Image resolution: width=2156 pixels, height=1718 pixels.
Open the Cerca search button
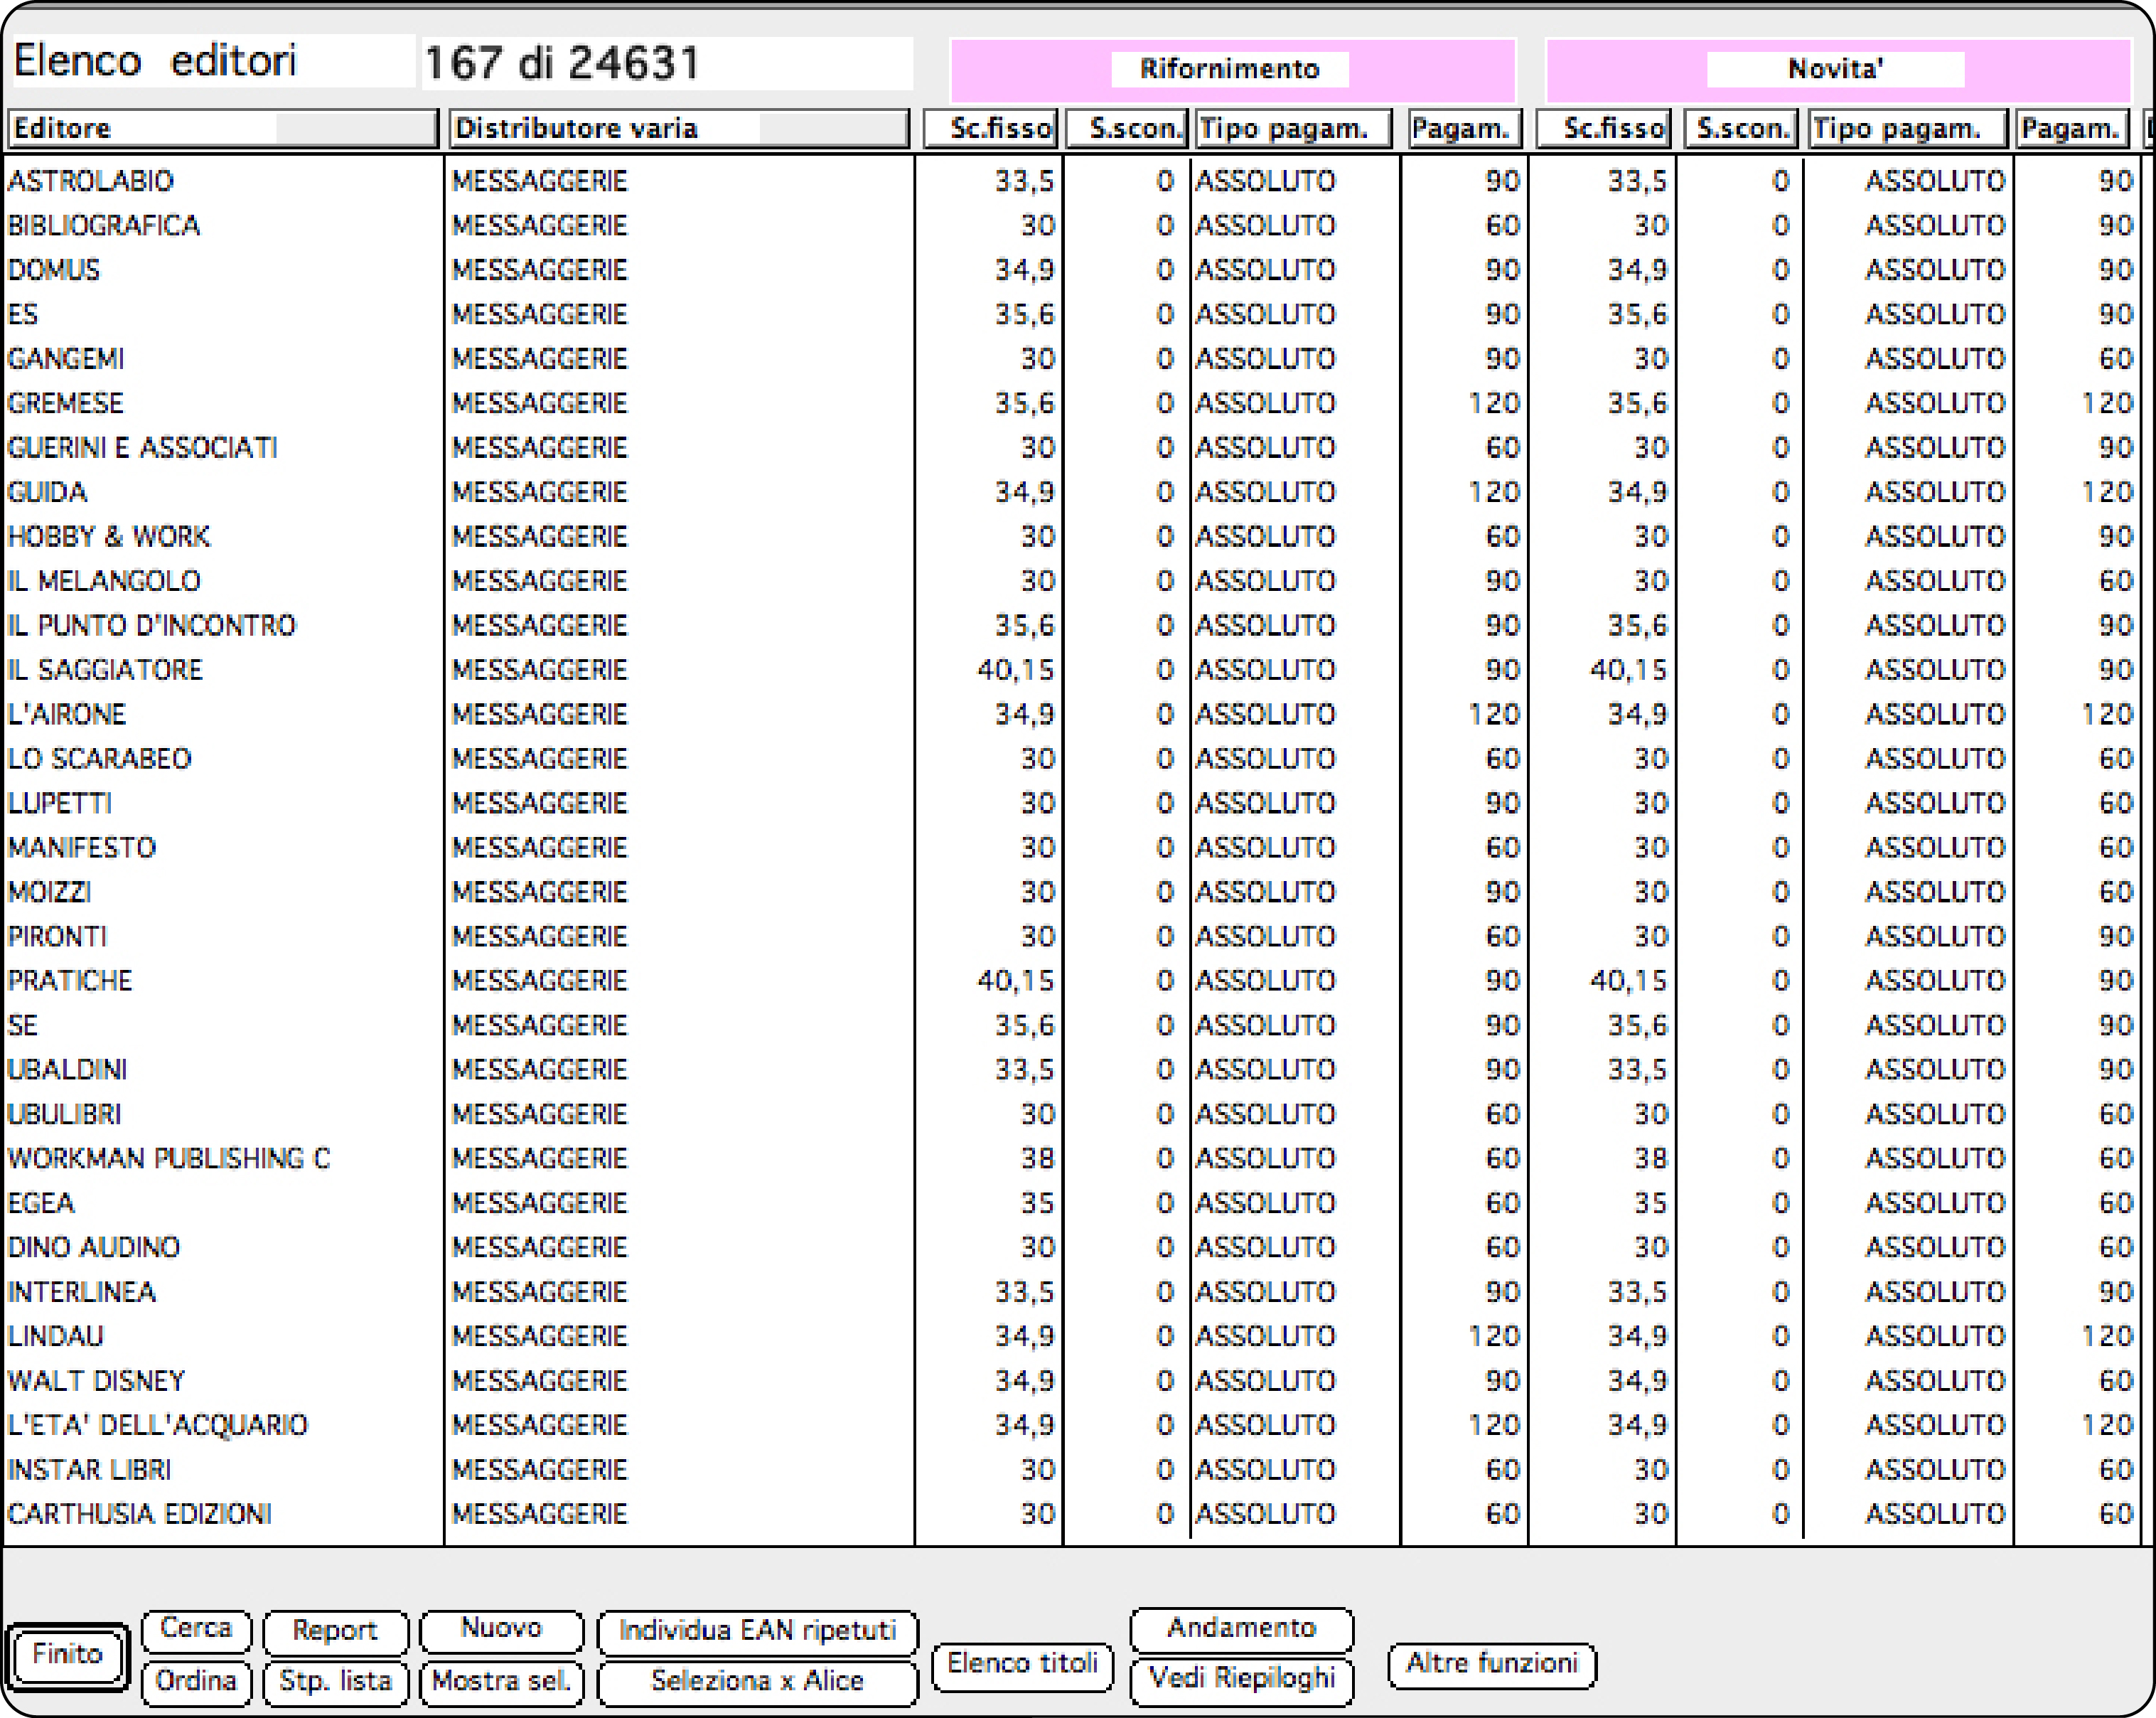point(196,1630)
